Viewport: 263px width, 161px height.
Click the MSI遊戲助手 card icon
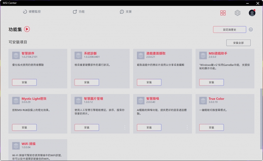[x=203, y=55]
